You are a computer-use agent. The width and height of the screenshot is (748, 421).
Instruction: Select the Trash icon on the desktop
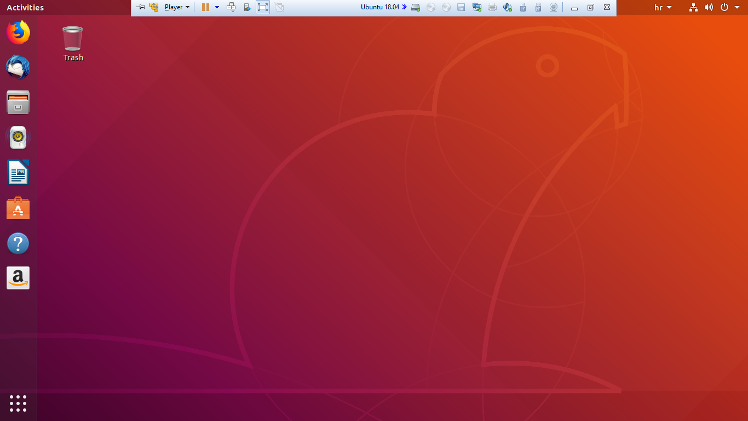[73, 38]
